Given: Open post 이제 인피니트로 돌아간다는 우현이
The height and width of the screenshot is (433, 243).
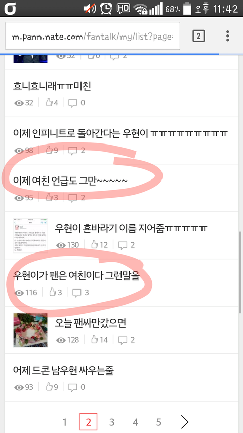Looking at the screenshot, I should (120, 133).
